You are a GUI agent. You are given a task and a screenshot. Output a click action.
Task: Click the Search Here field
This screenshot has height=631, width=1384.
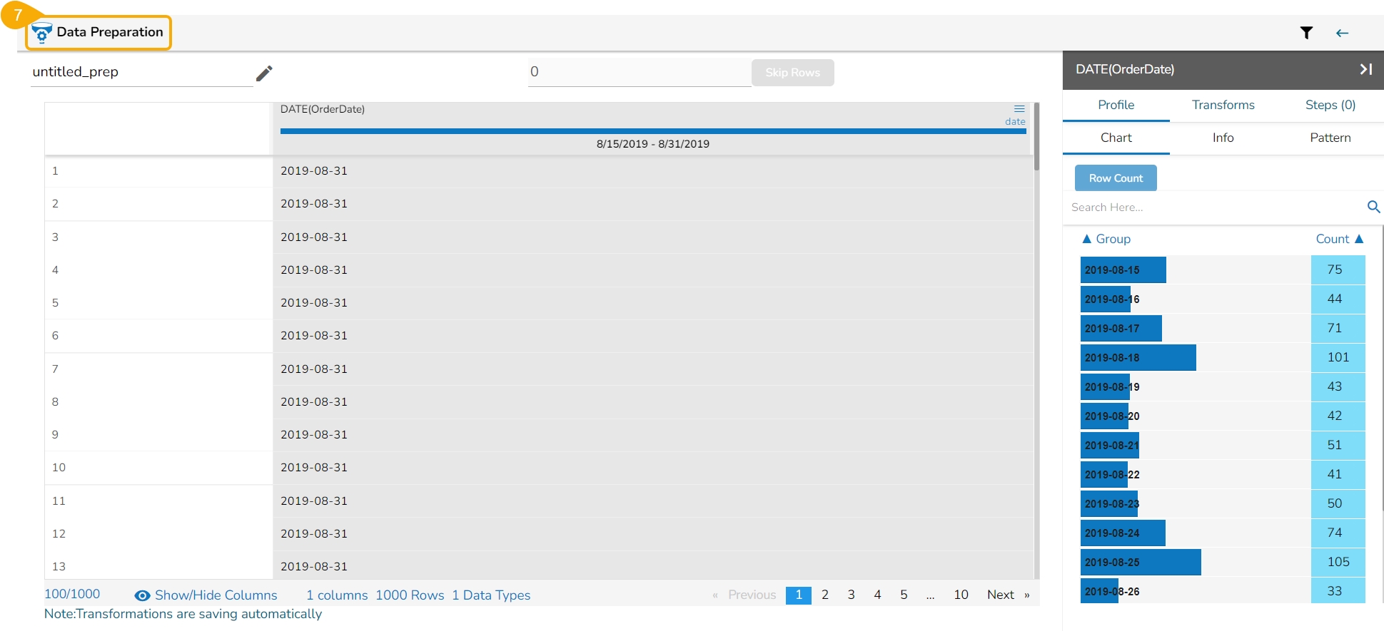click(x=1213, y=207)
